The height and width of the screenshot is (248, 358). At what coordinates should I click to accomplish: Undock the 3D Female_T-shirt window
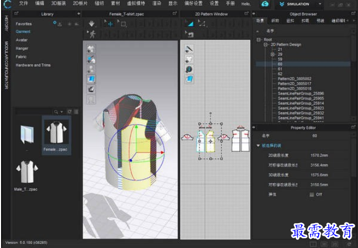click(175, 14)
